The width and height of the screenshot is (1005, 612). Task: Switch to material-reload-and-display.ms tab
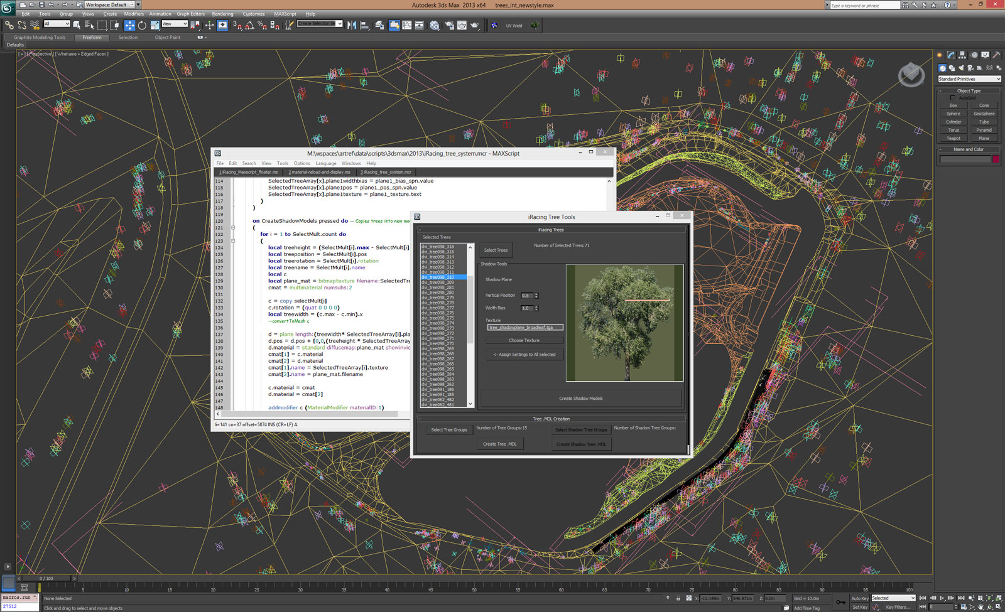(x=319, y=172)
